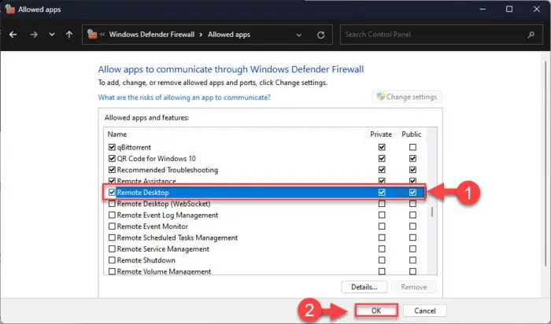Viewport: 551px width, 324px height.
Task: Click the apps list scrollbar thumb
Action: 432,212
